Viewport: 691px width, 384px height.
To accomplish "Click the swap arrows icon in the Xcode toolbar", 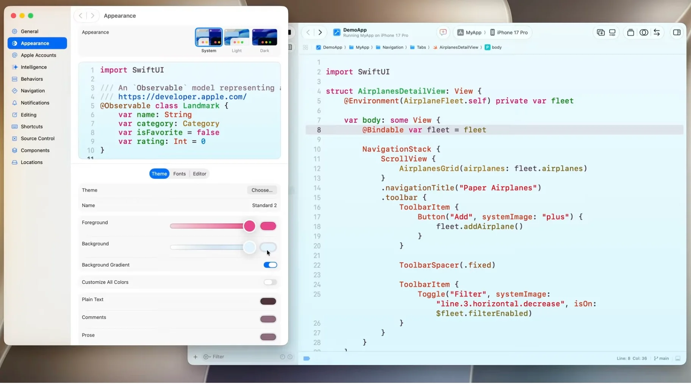I will 657,33.
